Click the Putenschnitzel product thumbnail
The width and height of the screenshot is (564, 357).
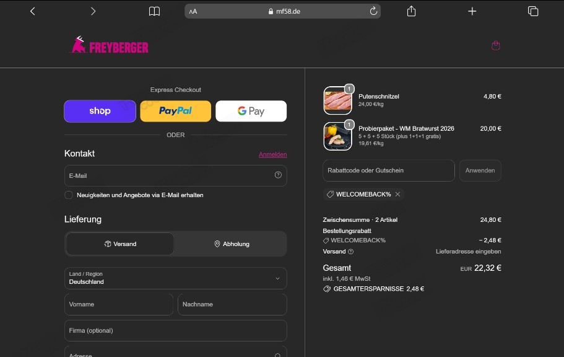(x=338, y=100)
